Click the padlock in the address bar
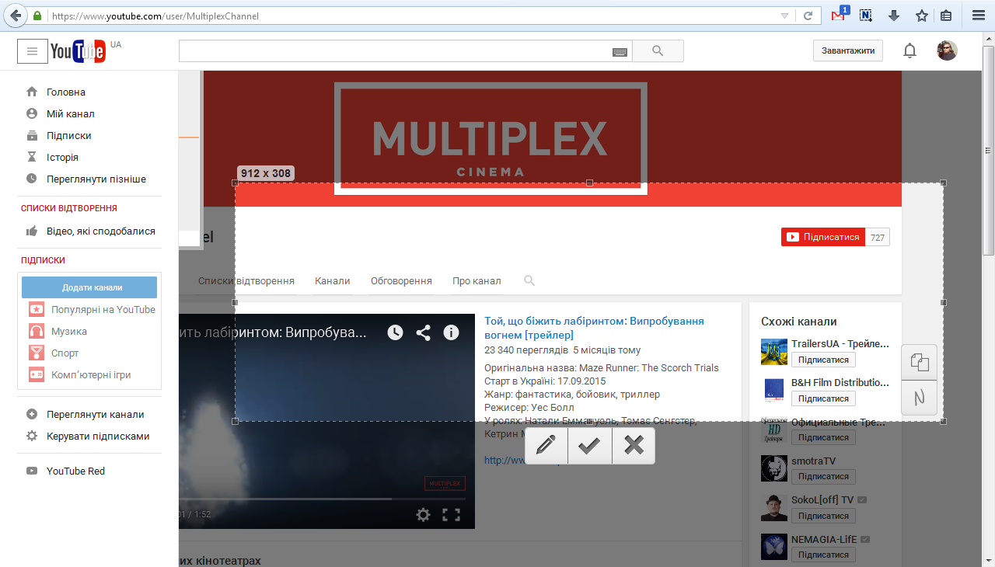995x567 pixels. [x=37, y=16]
